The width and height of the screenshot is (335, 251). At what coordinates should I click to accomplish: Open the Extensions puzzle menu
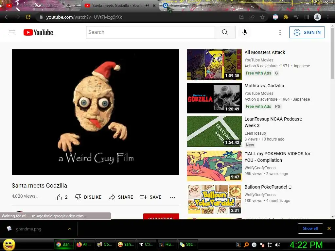click(x=286, y=17)
